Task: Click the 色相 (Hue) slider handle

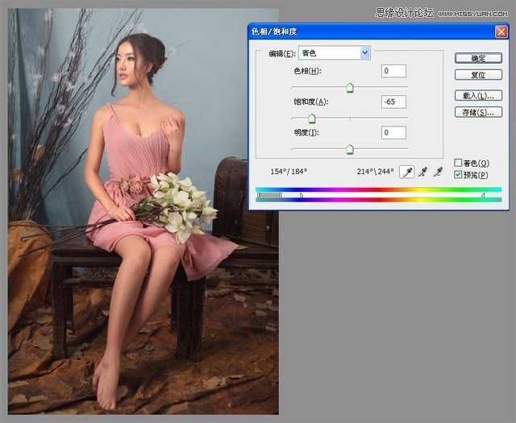Action: [350, 88]
